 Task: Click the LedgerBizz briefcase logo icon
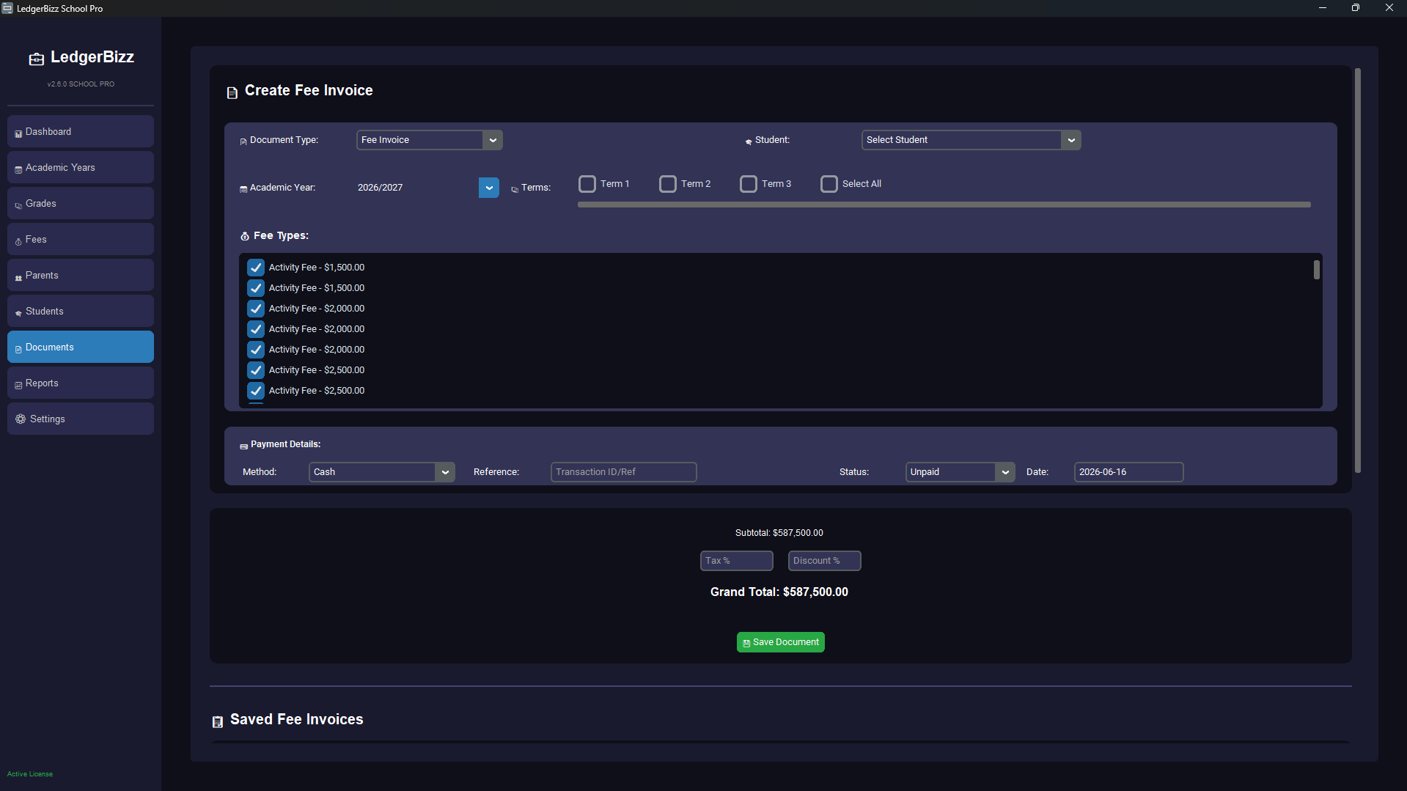click(37, 59)
